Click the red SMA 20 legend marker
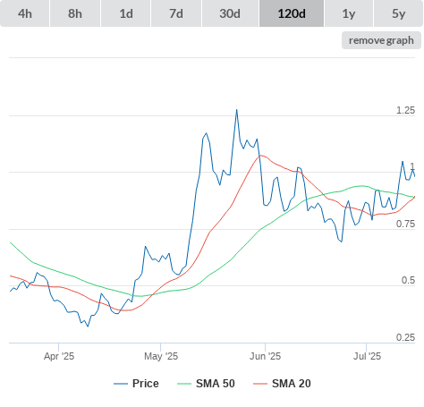The height and width of the screenshot is (407, 424). (260, 384)
